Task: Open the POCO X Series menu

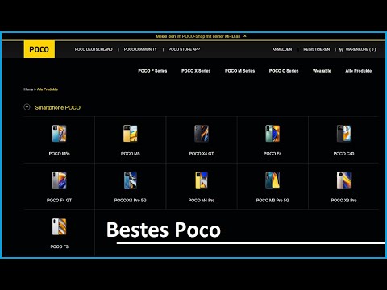Action: point(196,71)
